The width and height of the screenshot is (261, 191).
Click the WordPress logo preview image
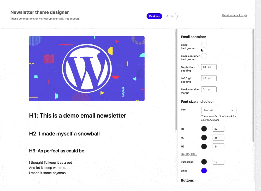click(87, 68)
